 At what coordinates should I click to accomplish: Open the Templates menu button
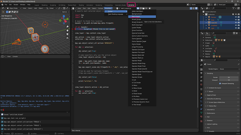108,8
